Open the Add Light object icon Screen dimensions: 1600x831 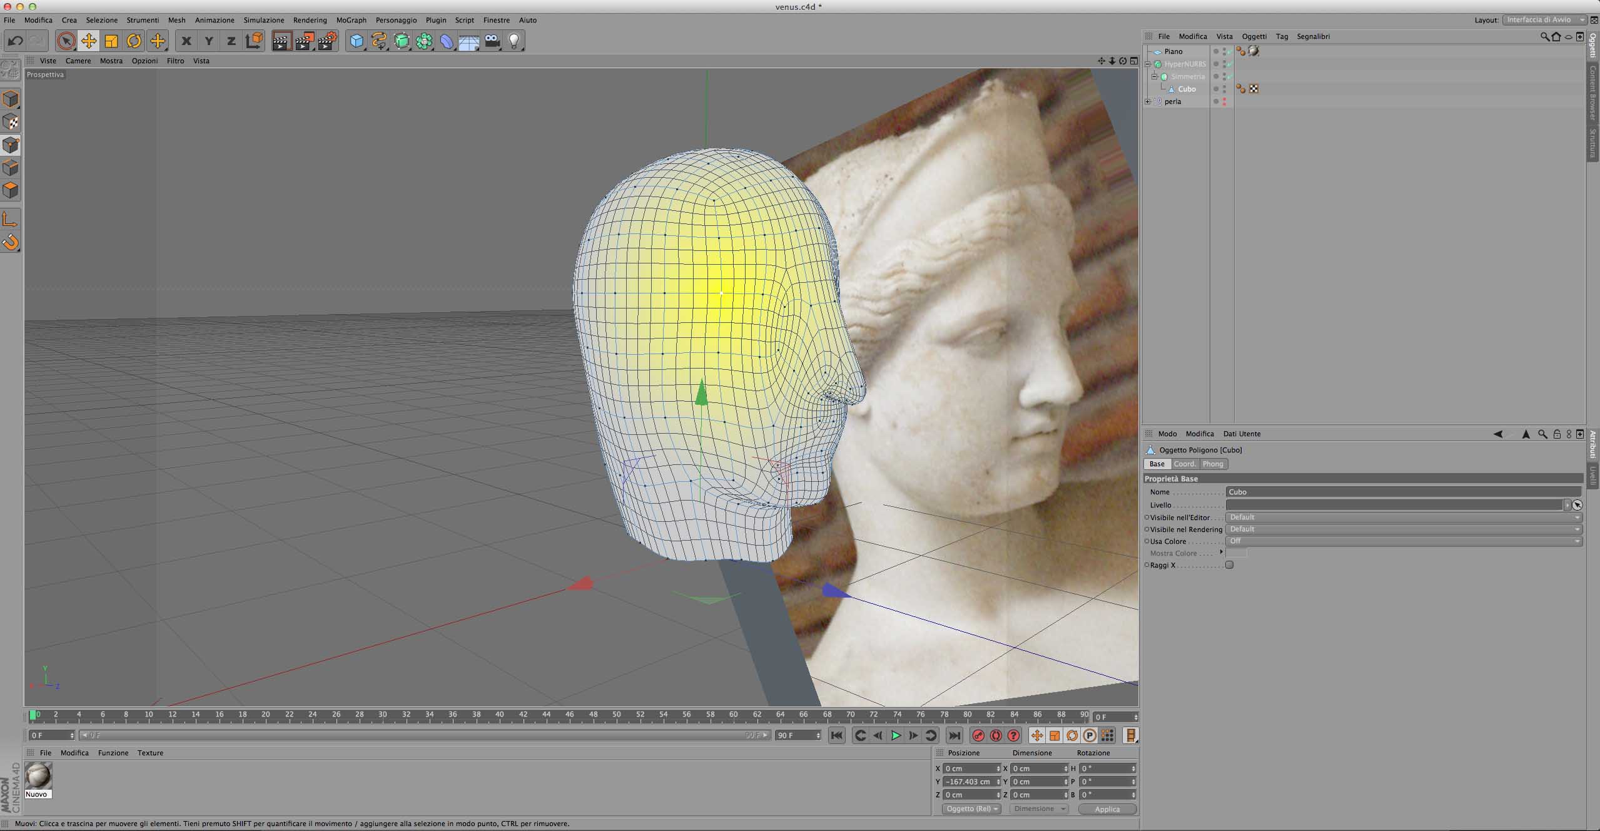coord(514,41)
